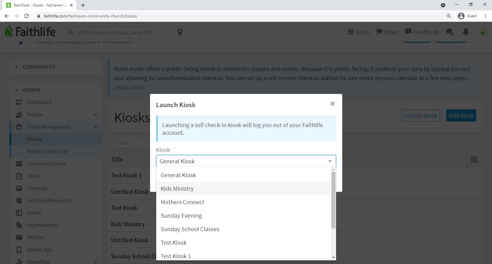The width and height of the screenshot is (492, 264).
Task: Click the Forms sidebar icon
Action: click(19, 213)
